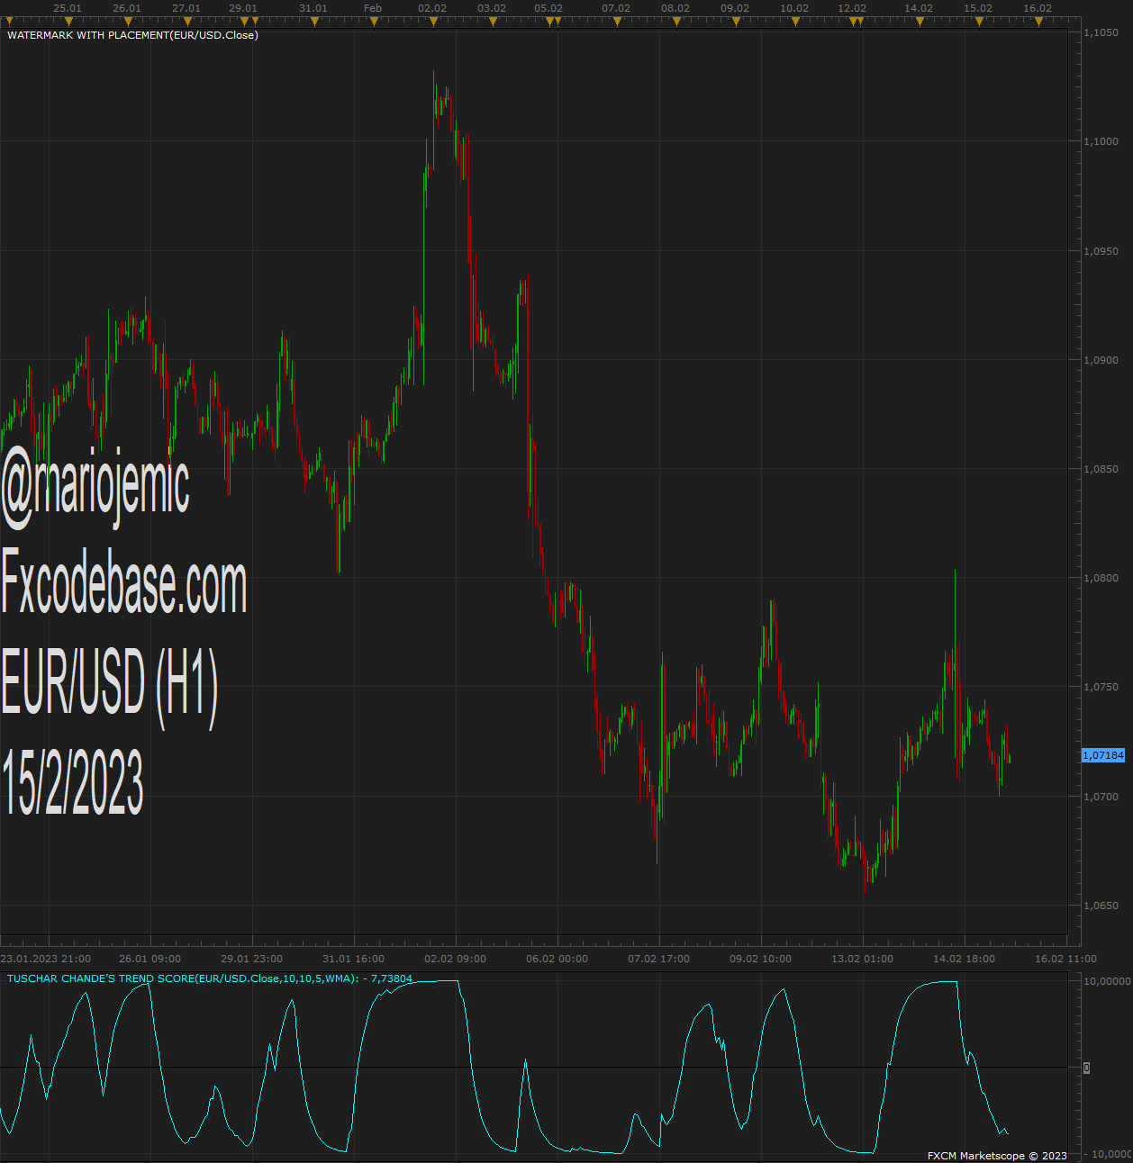The width and height of the screenshot is (1133, 1163).
Task: Click the current price tag 1,07184
Action: click(x=1103, y=755)
